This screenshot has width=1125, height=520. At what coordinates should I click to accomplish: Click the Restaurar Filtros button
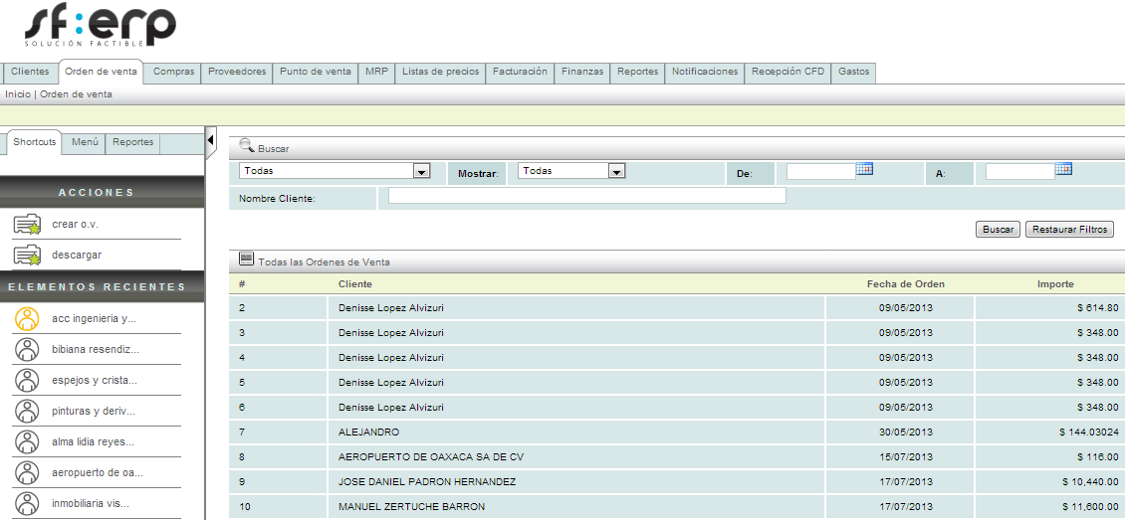(x=1069, y=230)
